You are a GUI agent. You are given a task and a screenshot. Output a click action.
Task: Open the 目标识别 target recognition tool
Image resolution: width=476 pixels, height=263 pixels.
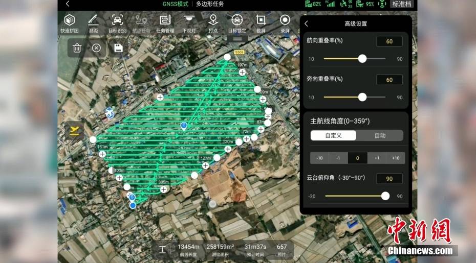tap(118, 23)
